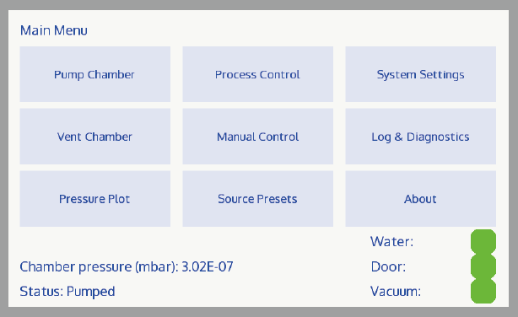This screenshot has height=317, width=518.
Task: Open Process Control
Action: coord(257,74)
